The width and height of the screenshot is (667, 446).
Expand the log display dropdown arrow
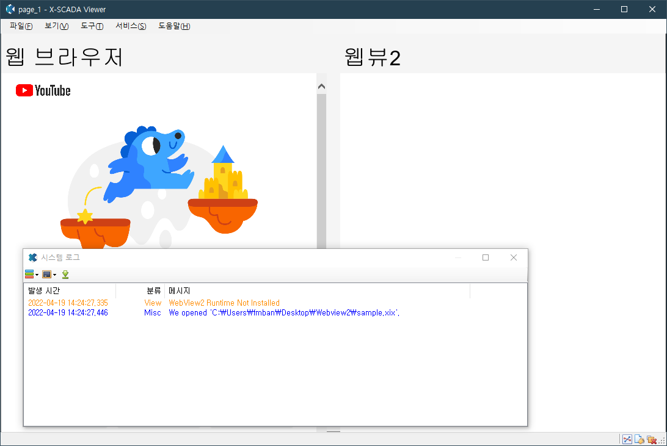pyautogui.click(x=54, y=275)
